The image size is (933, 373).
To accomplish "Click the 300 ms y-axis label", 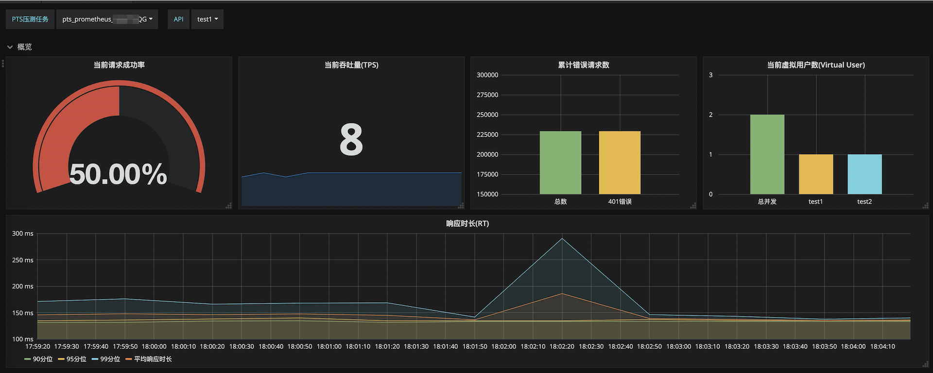I will [23, 234].
